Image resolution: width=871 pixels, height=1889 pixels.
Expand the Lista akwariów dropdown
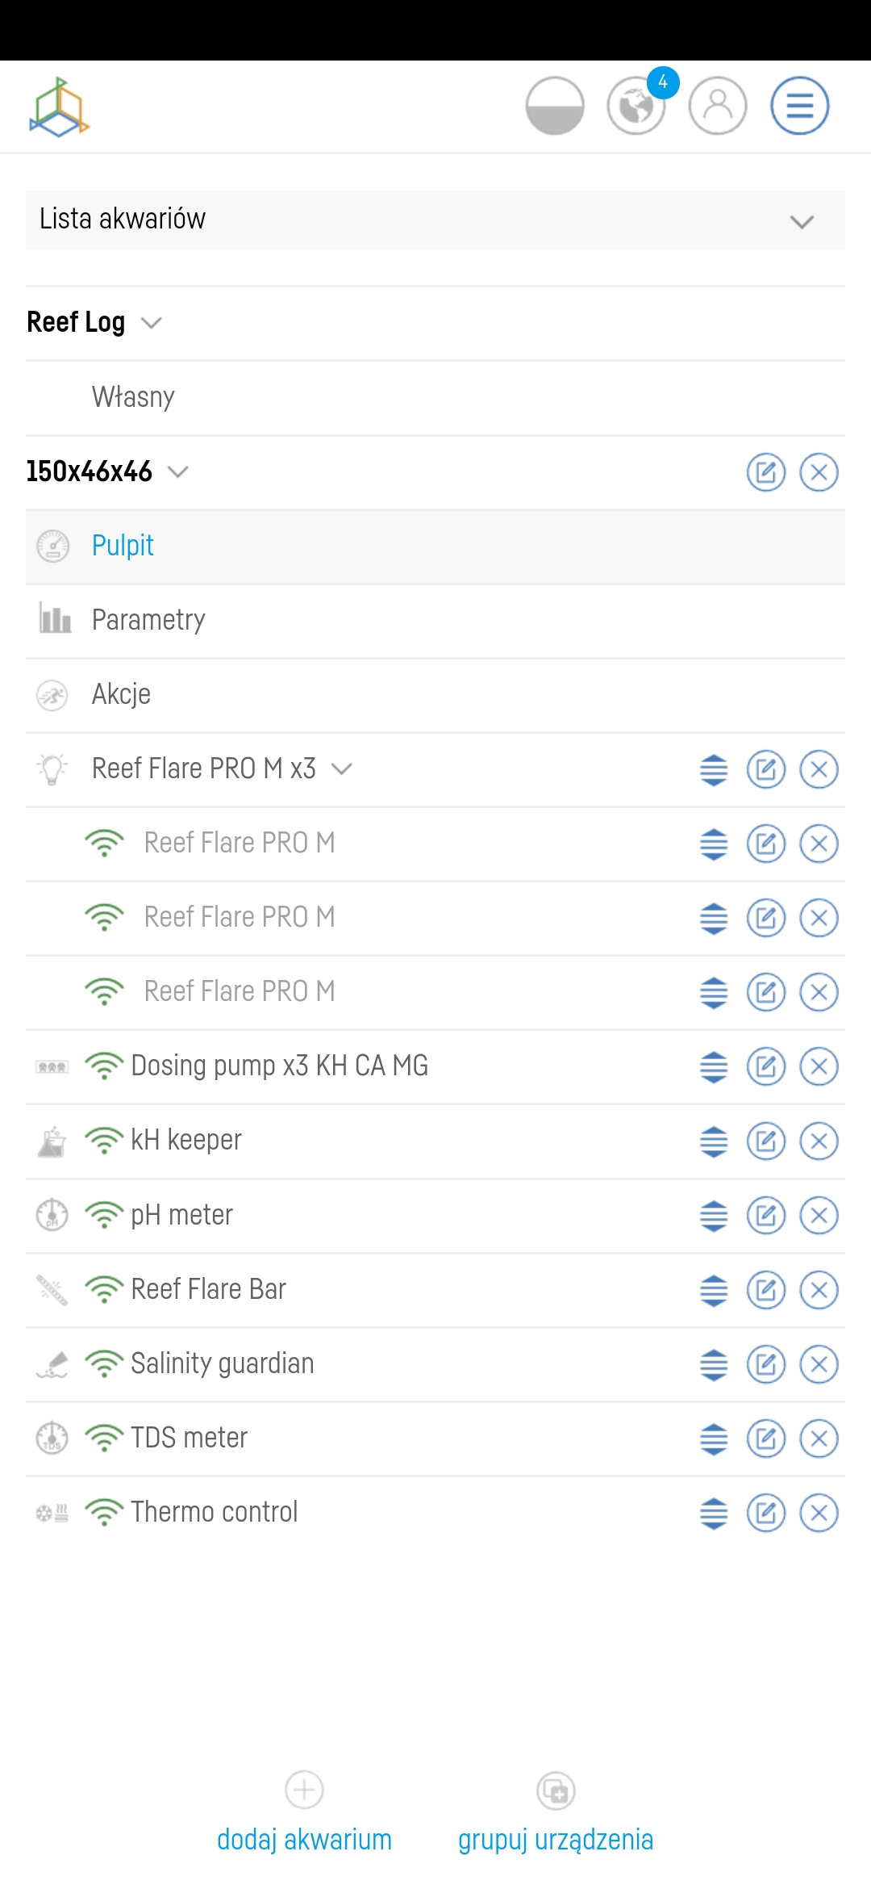click(x=801, y=220)
